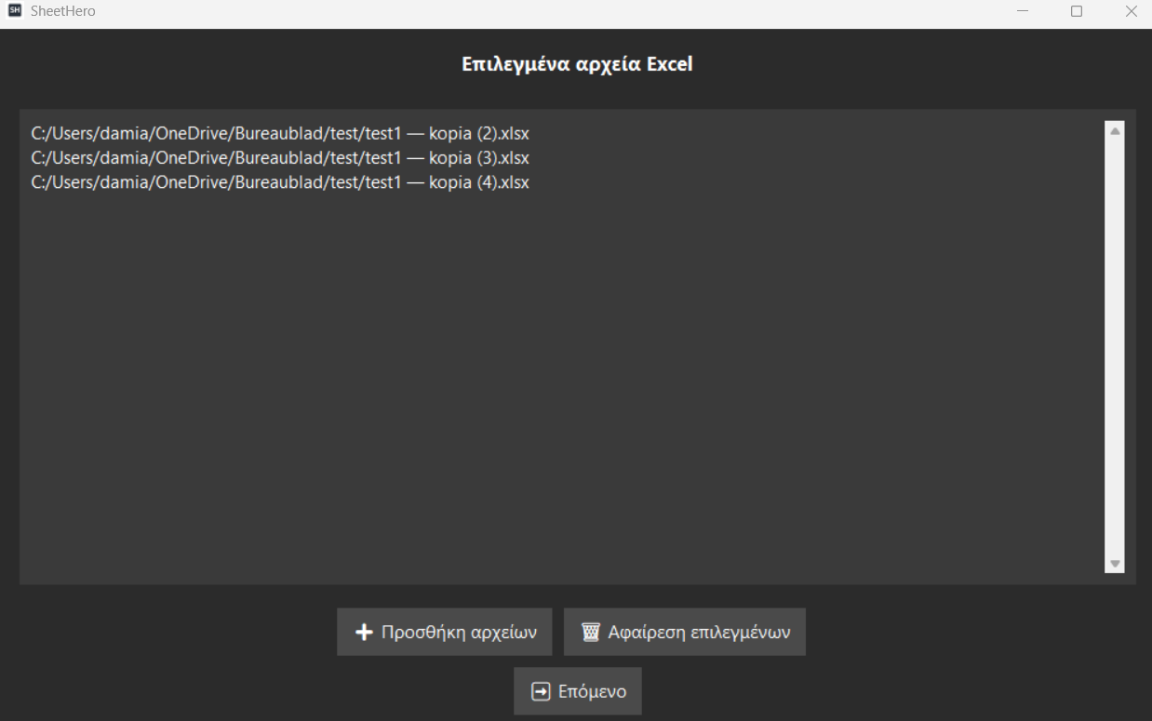Select test1 — kopia (2).xlsx in the list
This screenshot has height=721, width=1152.
(280, 132)
